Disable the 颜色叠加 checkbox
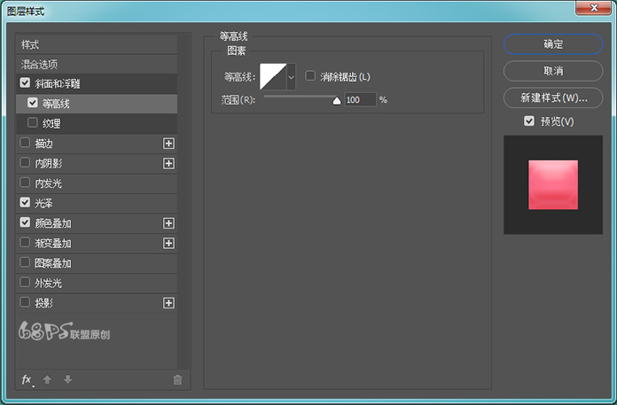 tap(25, 222)
